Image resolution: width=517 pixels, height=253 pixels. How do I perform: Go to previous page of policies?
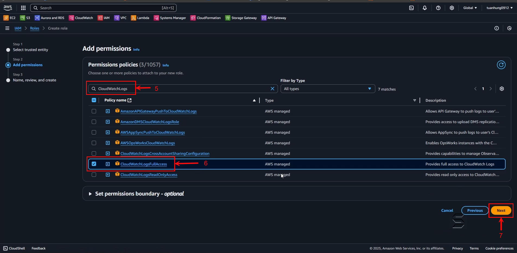[475, 89]
